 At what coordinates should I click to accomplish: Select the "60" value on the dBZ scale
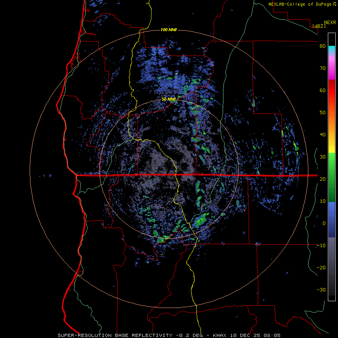[323, 90]
